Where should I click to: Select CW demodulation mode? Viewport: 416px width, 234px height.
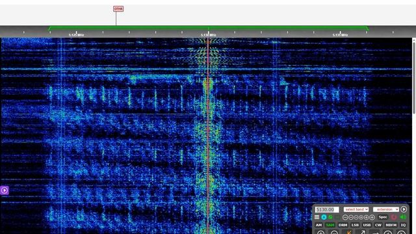click(378, 225)
